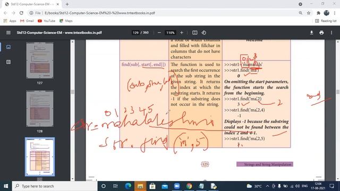Download the PDF file
The width and height of the screenshot is (340, 191).
(x=311, y=32)
